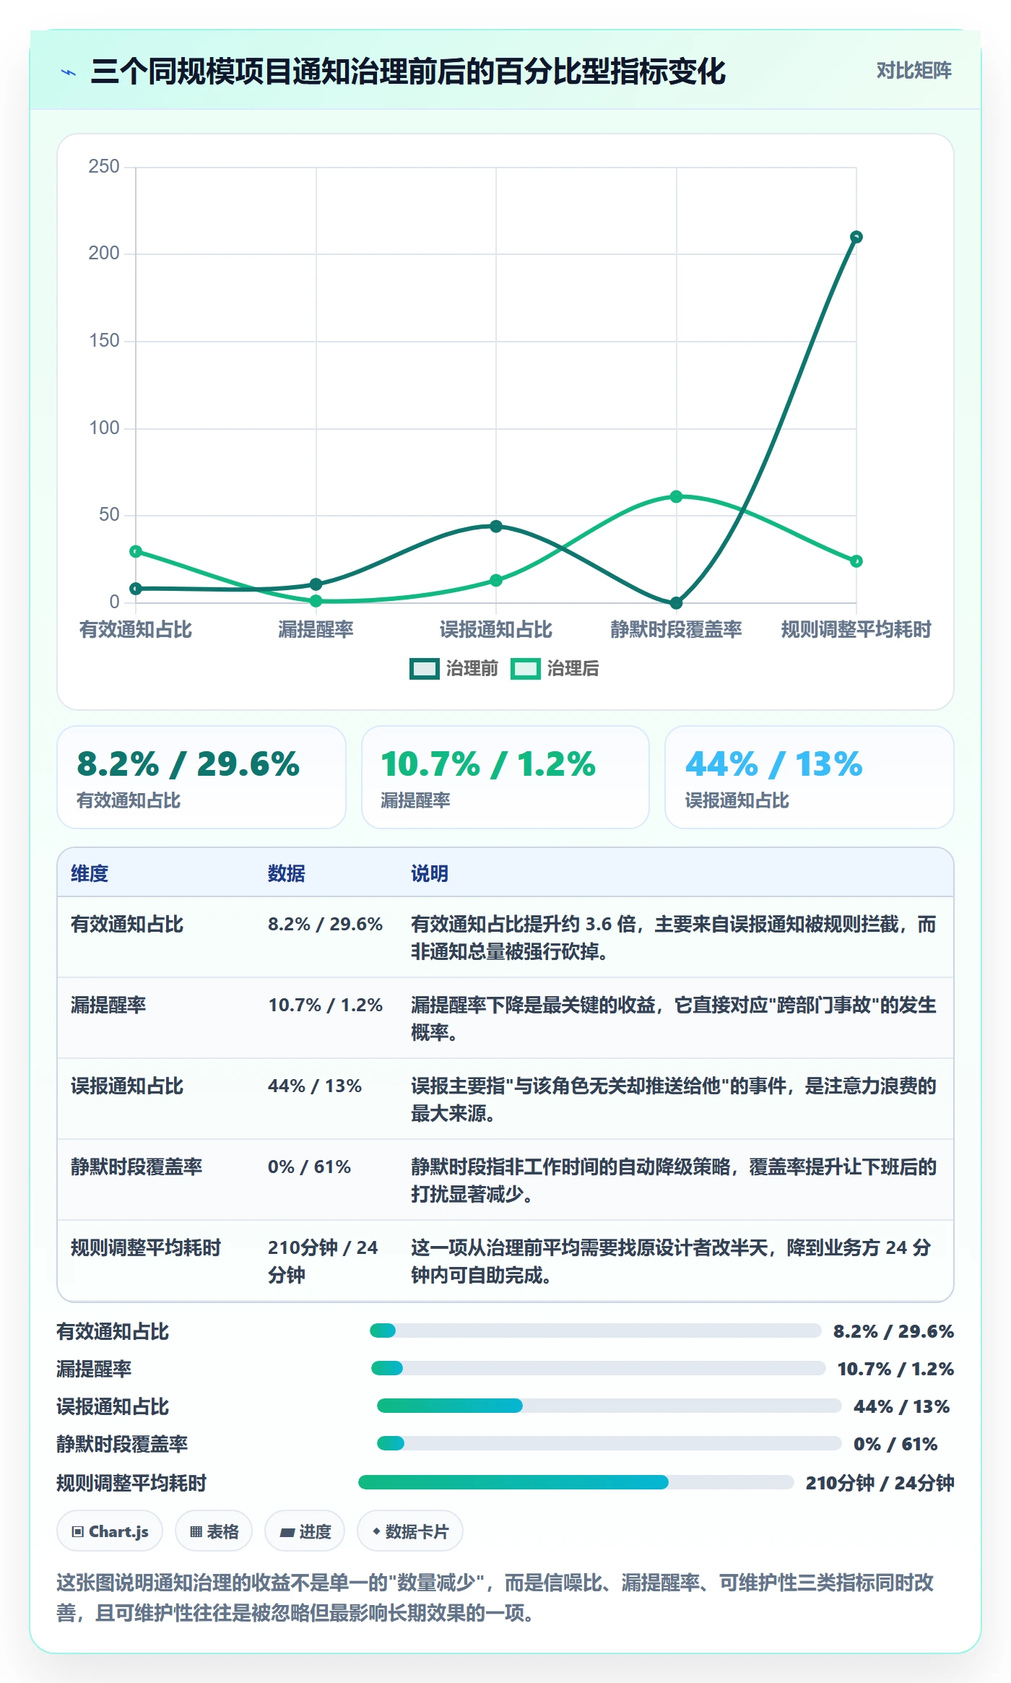
Task: Click the lightning icon beside the title
Action: pyautogui.click(x=69, y=72)
